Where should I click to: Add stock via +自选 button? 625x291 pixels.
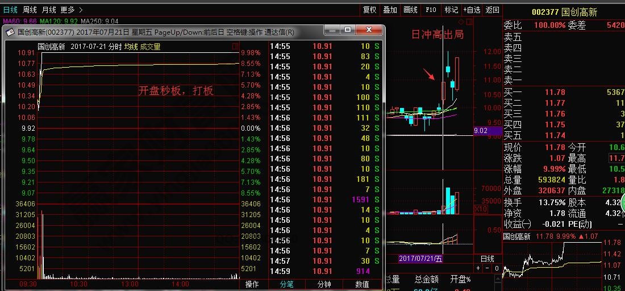[472, 10]
